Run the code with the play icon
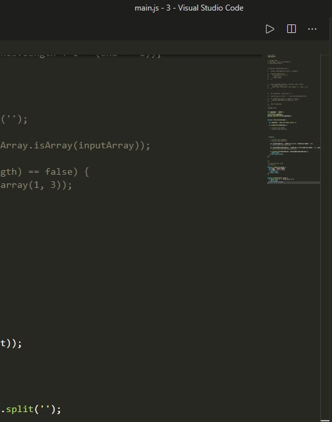The image size is (332, 422). point(269,29)
